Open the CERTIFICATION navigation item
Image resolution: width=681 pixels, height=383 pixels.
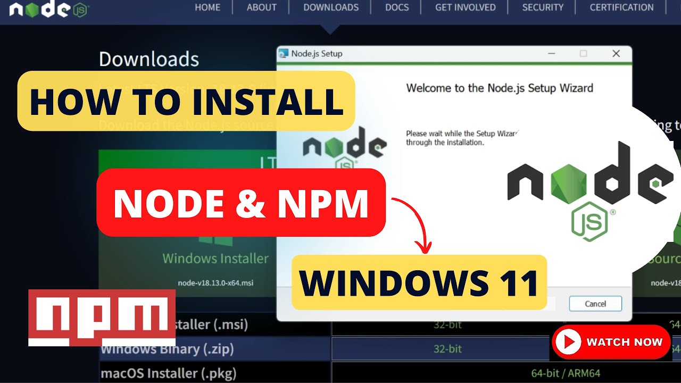tap(621, 7)
